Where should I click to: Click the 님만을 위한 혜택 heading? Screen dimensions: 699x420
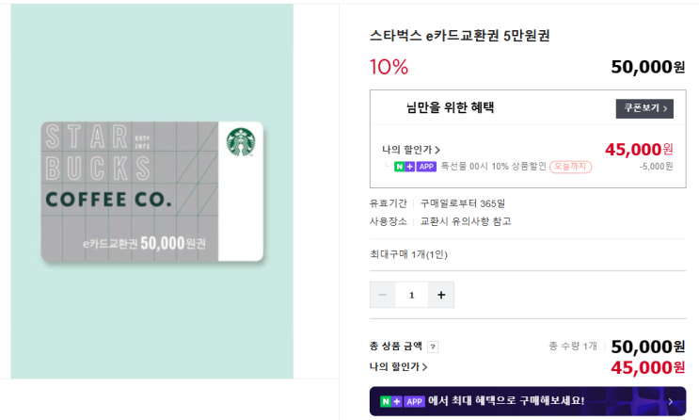[450, 108]
